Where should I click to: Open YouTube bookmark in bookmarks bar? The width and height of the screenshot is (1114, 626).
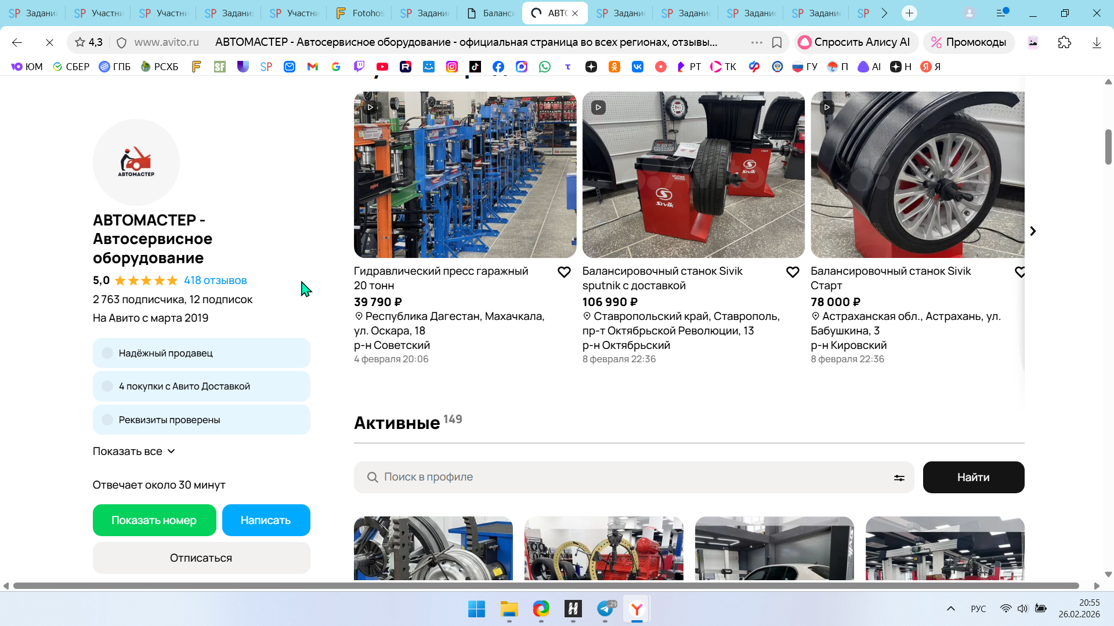click(382, 67)
